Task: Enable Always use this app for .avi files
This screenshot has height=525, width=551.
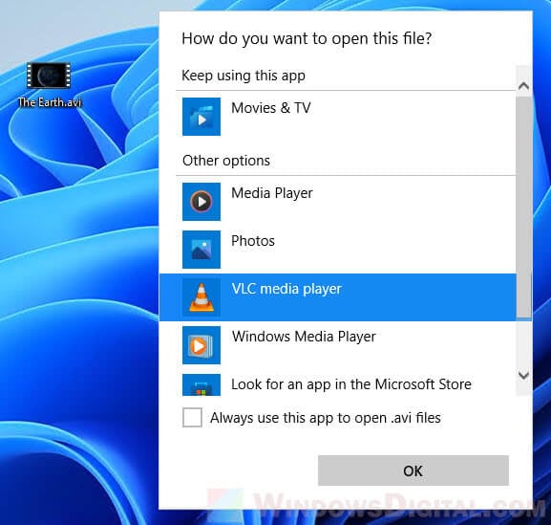Action: (x=192, y=417)
